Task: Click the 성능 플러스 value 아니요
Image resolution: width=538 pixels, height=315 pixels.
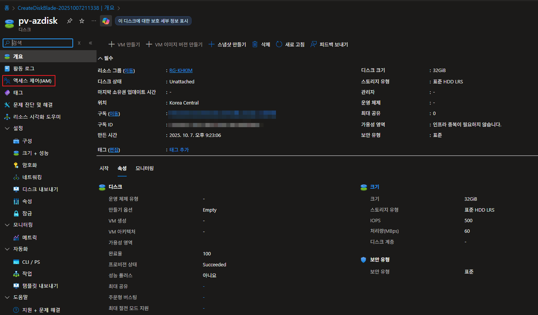Action: [x=210, y=275]
